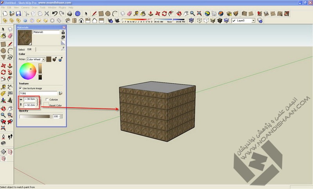Toggle the texture aspect ratio lock
Image resolution: width=313 pixels, height=189 pixels.
click(x=40, y=103)
